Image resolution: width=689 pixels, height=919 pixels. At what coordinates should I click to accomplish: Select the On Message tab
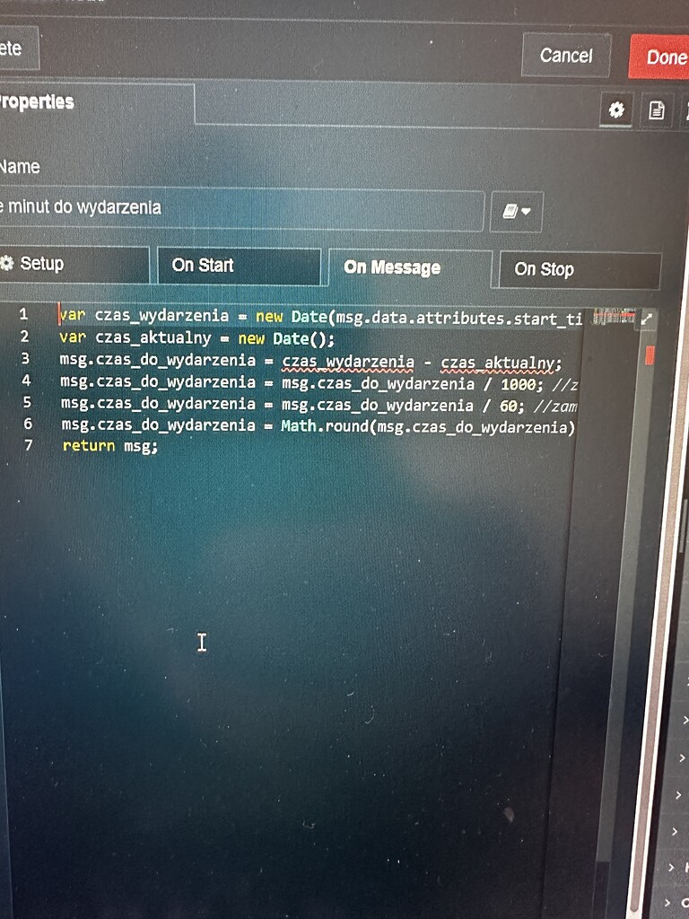[x=410, y=267]
